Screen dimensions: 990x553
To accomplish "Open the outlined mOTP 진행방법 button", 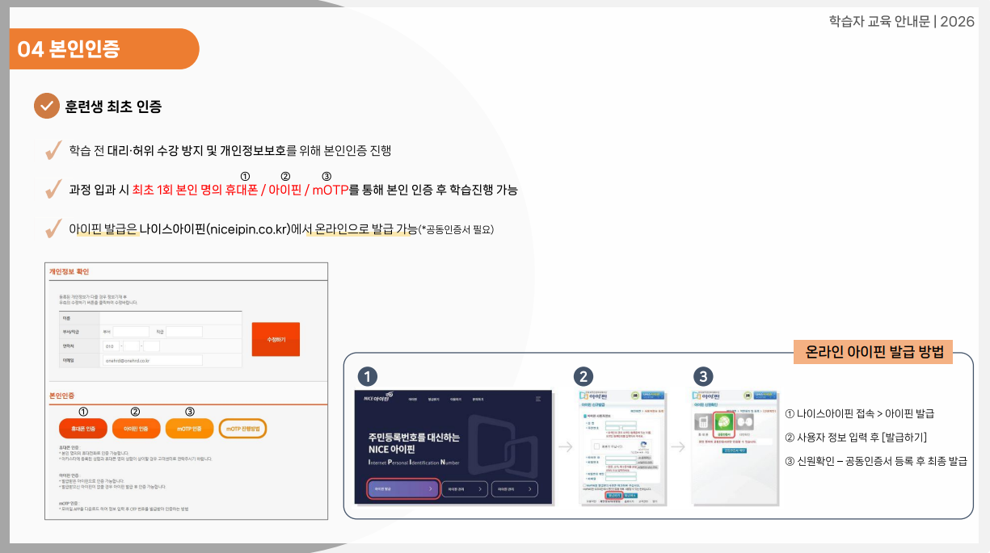I will pyautogui.click(x=242, y=428).
